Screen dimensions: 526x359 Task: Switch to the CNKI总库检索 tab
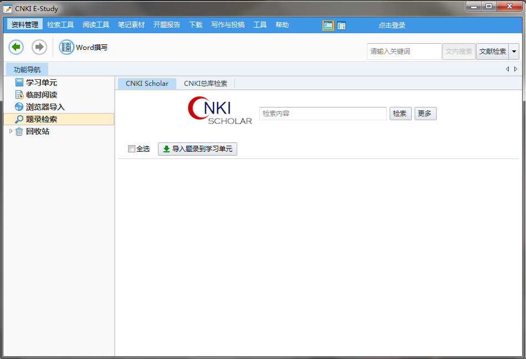click(x=206, y=84)
